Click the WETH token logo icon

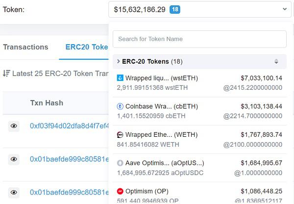pyautogui.click(x=120, y=135)
